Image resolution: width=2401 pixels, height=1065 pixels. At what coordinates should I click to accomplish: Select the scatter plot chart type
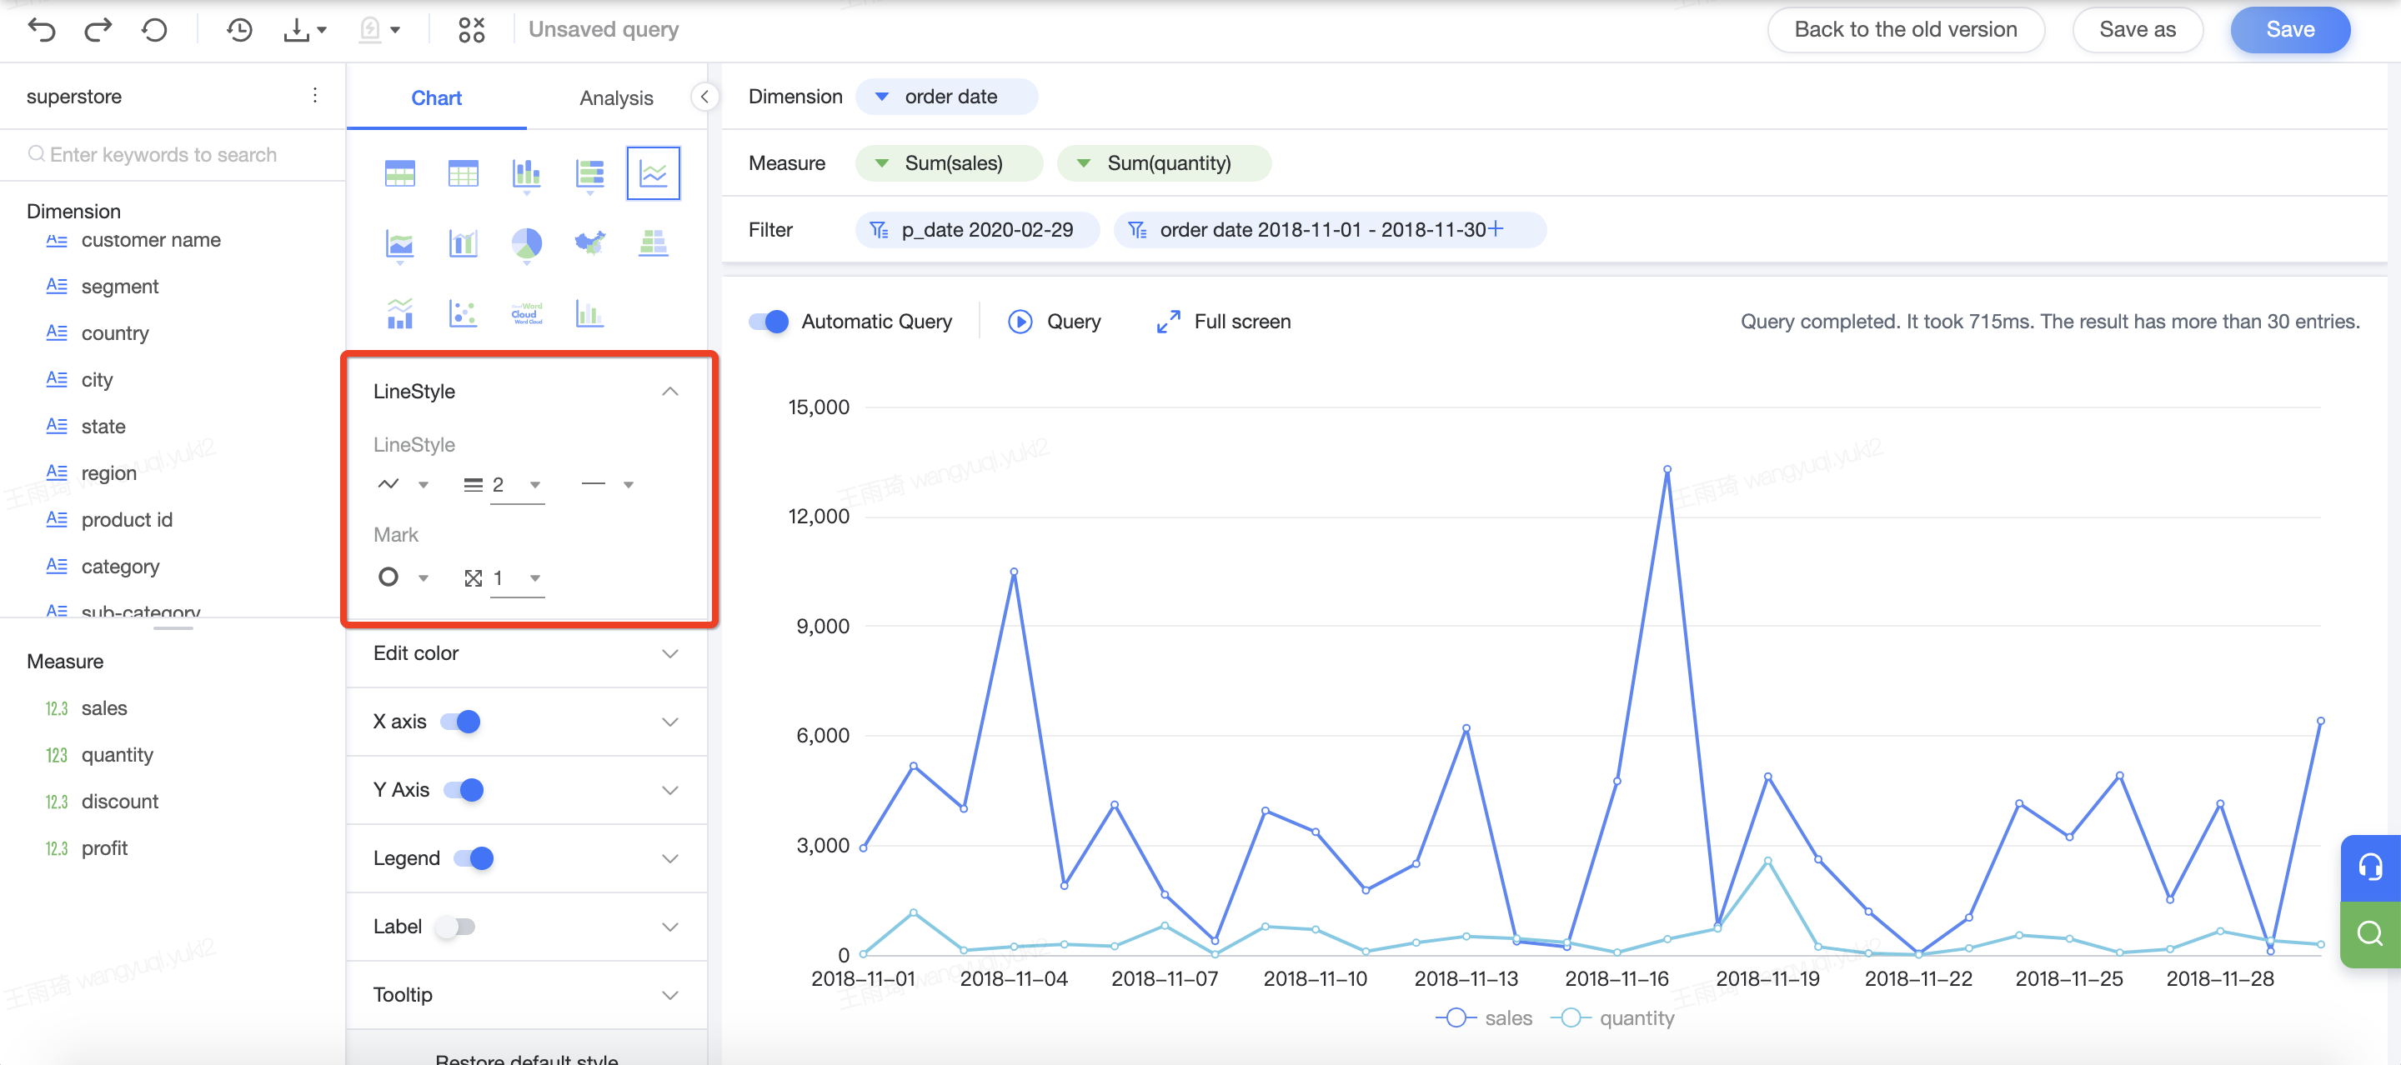(x=464, y=314)
